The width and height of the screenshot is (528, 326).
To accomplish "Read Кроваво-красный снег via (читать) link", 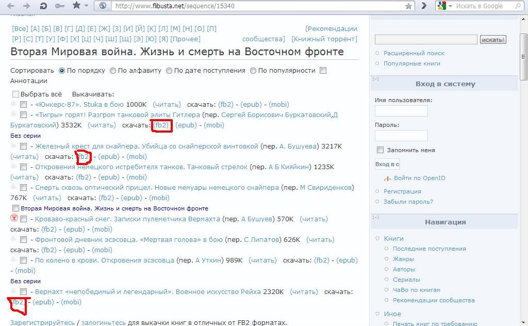I will (313, 219).
